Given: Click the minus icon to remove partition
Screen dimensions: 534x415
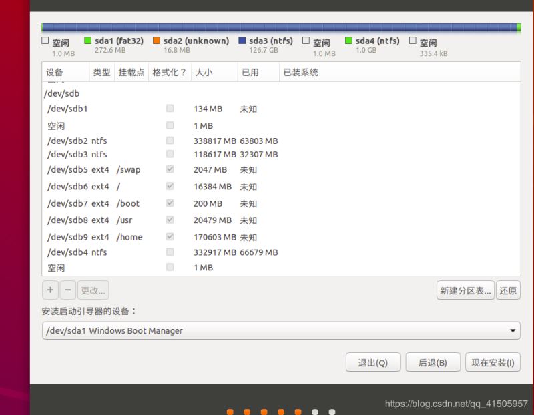Looking at the screenshot, I should 68,290.
